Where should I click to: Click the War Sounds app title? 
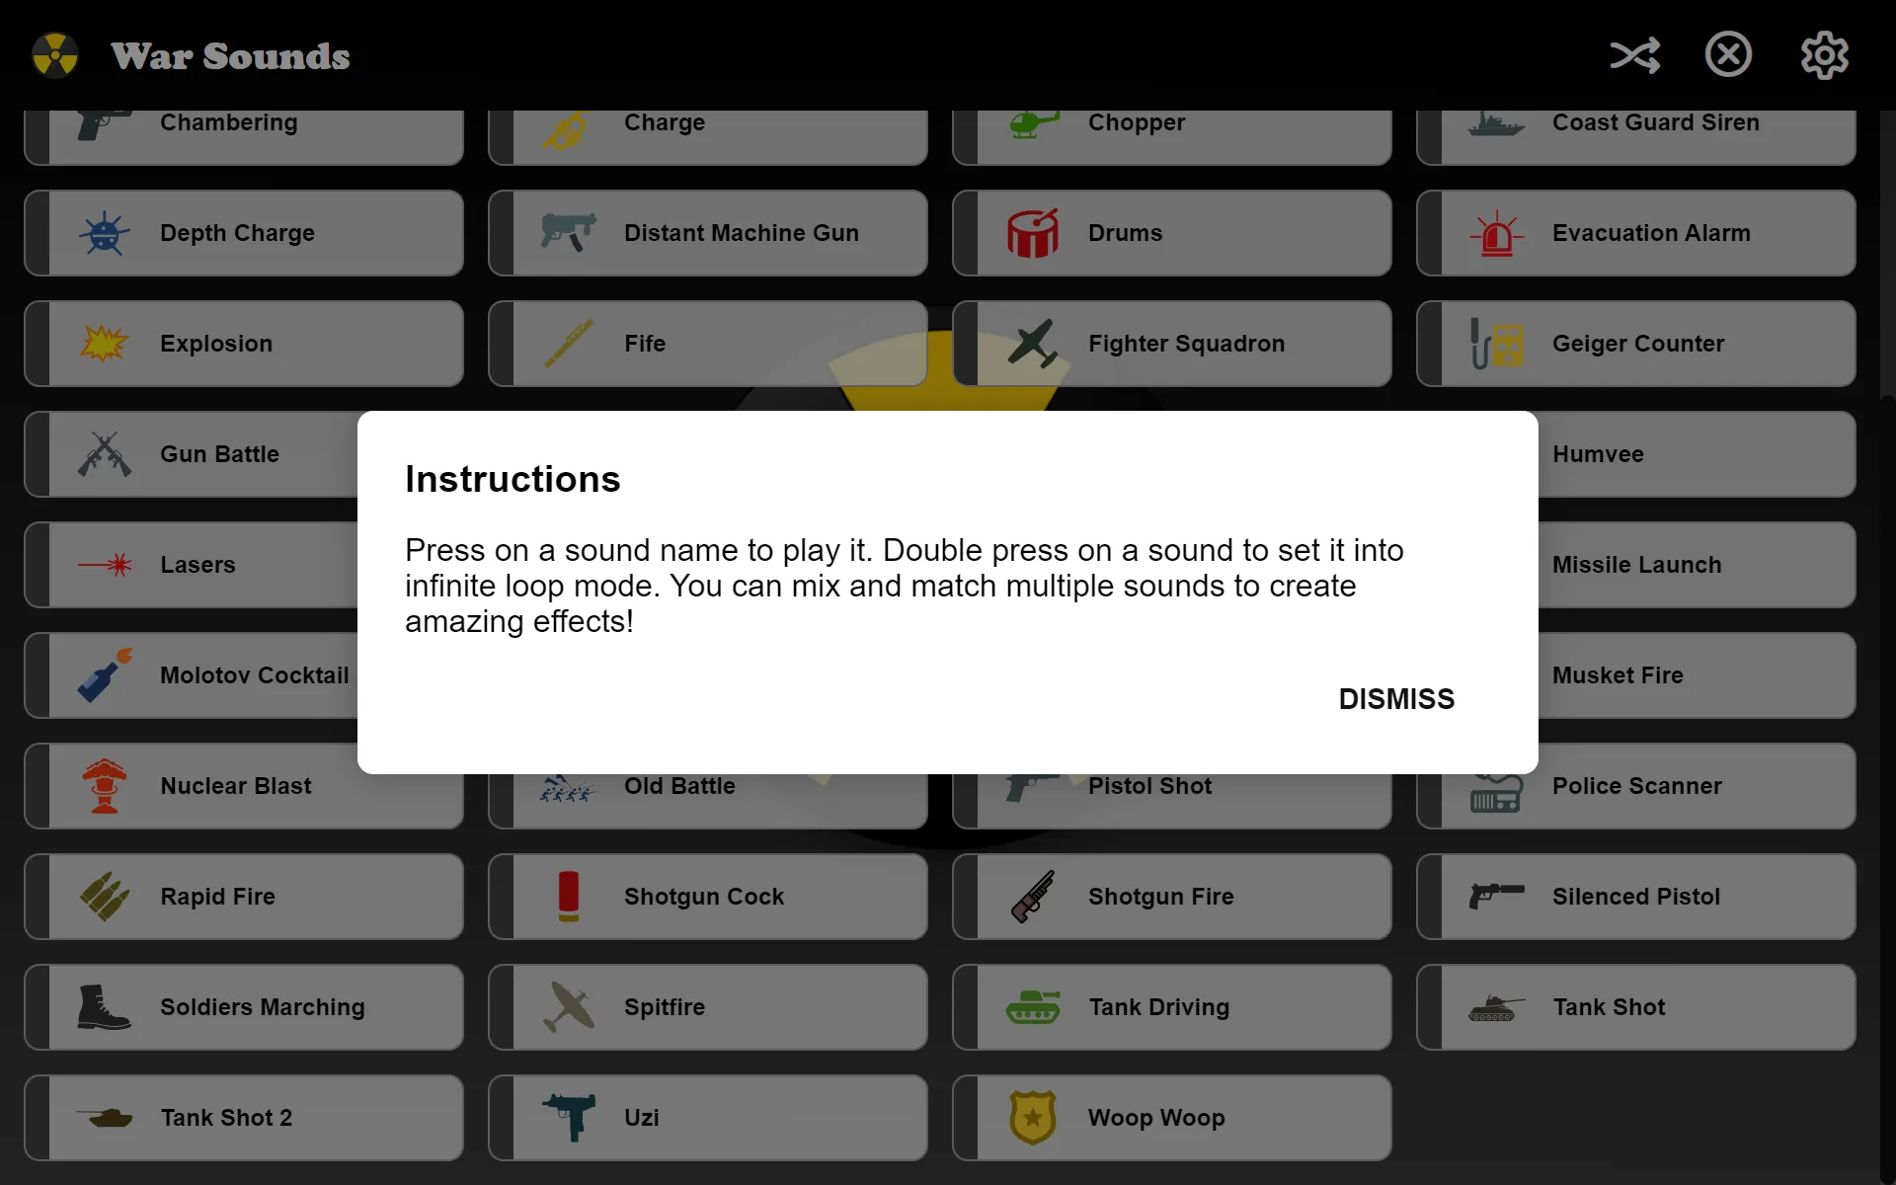[x=229, y=54]
